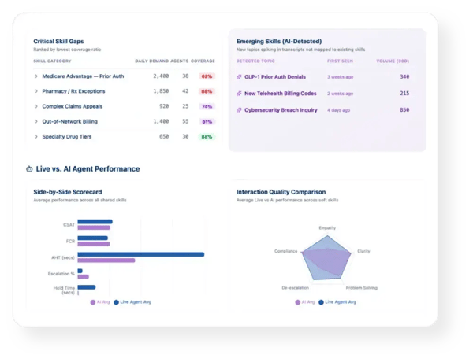Expand the Complex Claims Appeals row
Viewport: 473px width, 362px height.
(36, 106)
